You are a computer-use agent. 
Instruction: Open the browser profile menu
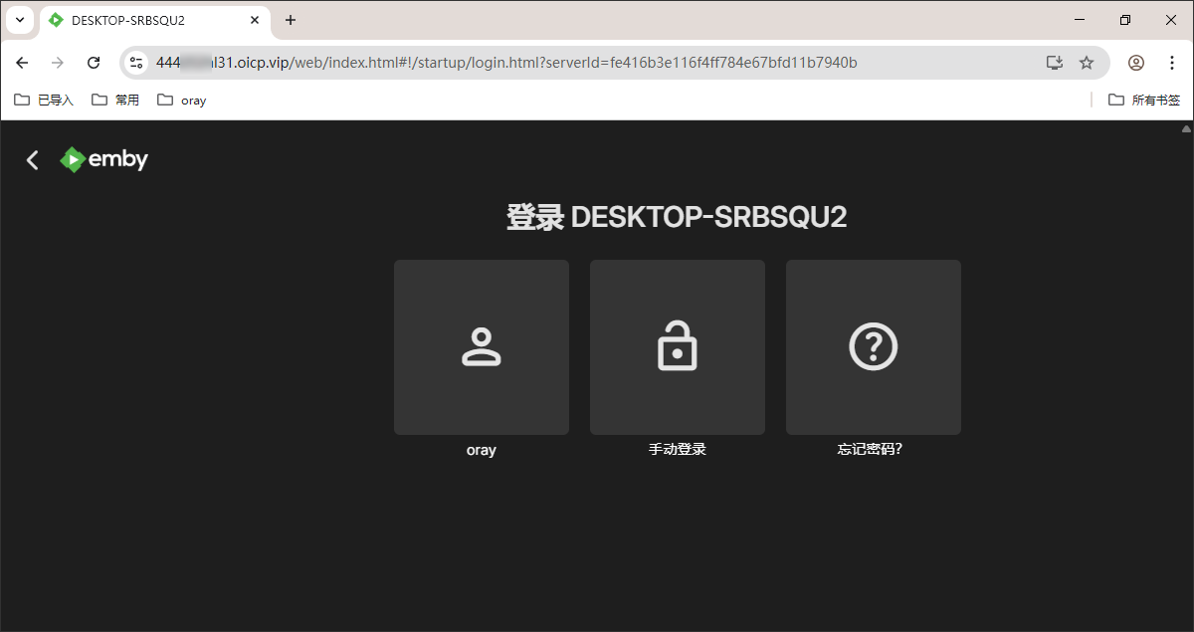pyautogui.click(x=1136, y=63)
